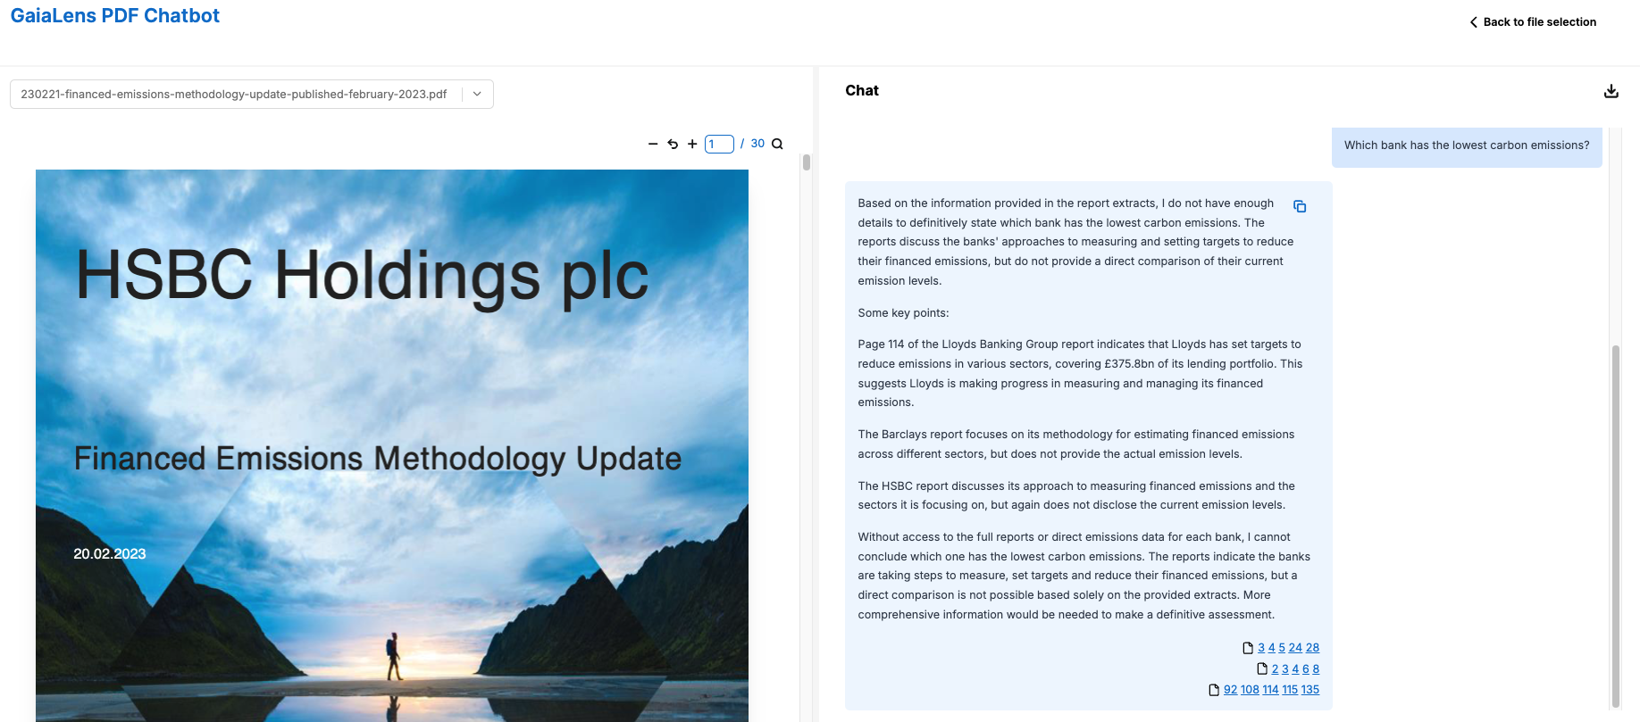
Task: Open cited page 2 in second row
Action: tap(1276, 669)
